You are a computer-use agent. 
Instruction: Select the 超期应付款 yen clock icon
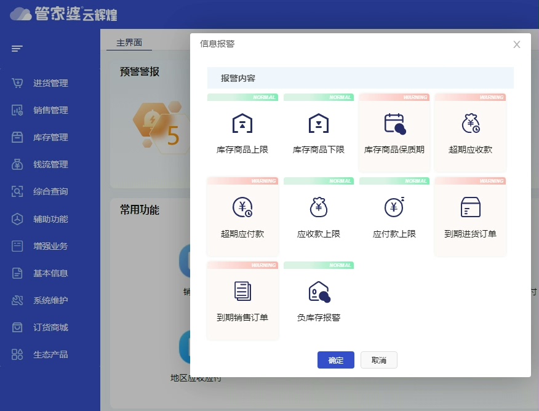pyautogui.click(x=242, y=208)
